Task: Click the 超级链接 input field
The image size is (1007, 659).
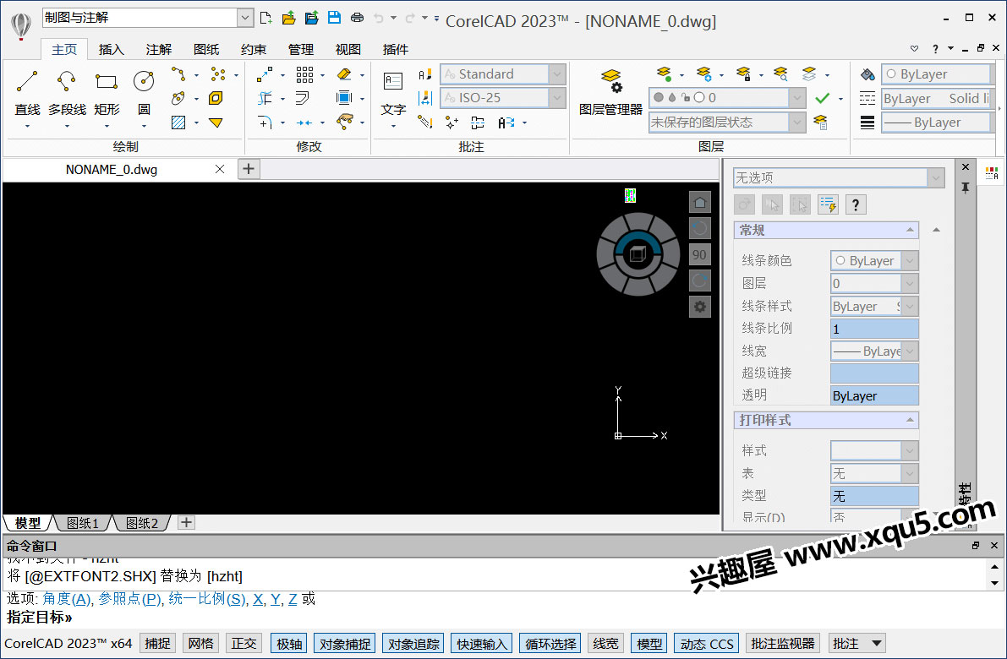Action: tap(874, 373)
